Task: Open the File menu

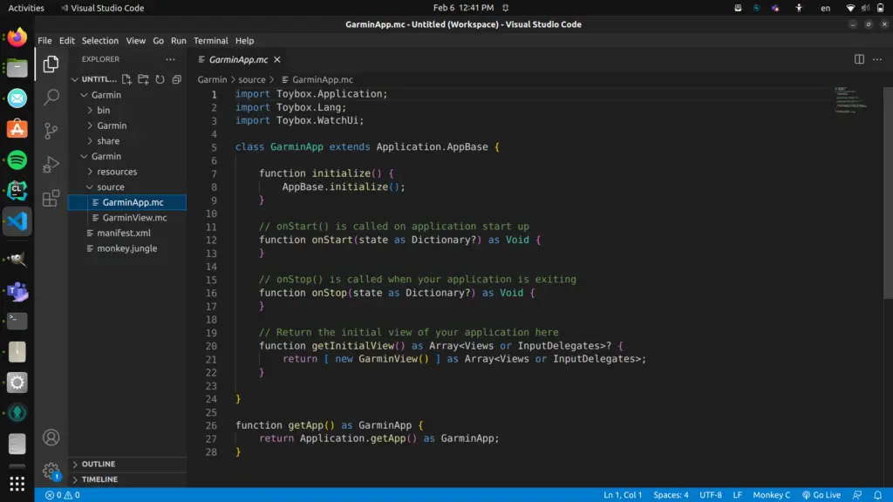Action: [x=44, y=40]
